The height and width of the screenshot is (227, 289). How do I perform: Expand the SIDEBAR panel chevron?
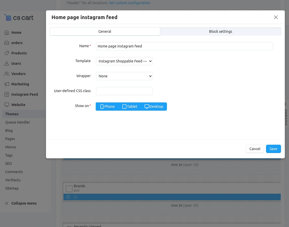[x=286, y=104]
